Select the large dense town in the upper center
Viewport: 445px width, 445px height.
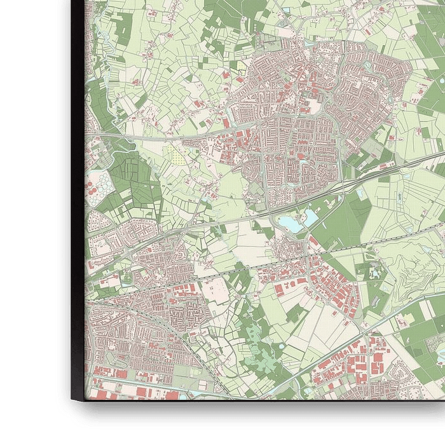point(286,127)
